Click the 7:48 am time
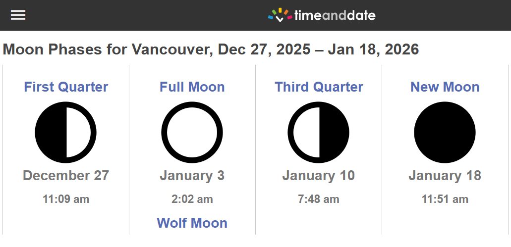Screen dimensions: 511x247 pyautogui.click(x=318, y=199)
